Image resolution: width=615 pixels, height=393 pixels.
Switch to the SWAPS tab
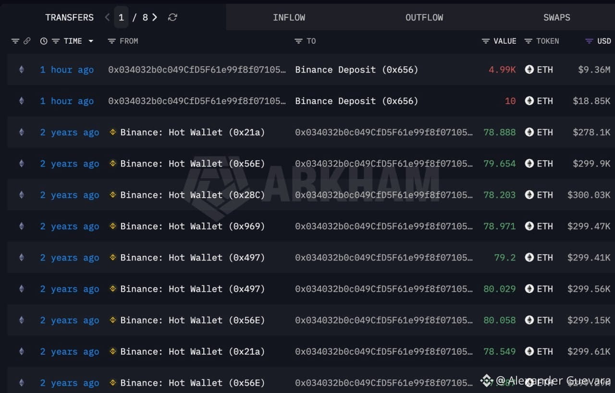[556, 17]
